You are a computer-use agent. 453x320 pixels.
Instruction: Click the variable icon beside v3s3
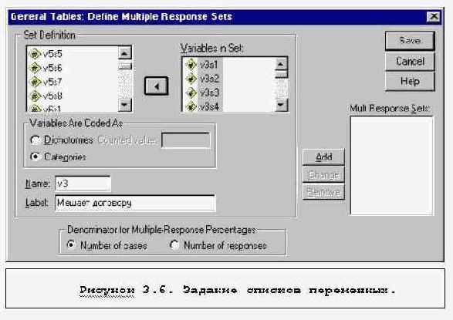click(x=191, y=93)
